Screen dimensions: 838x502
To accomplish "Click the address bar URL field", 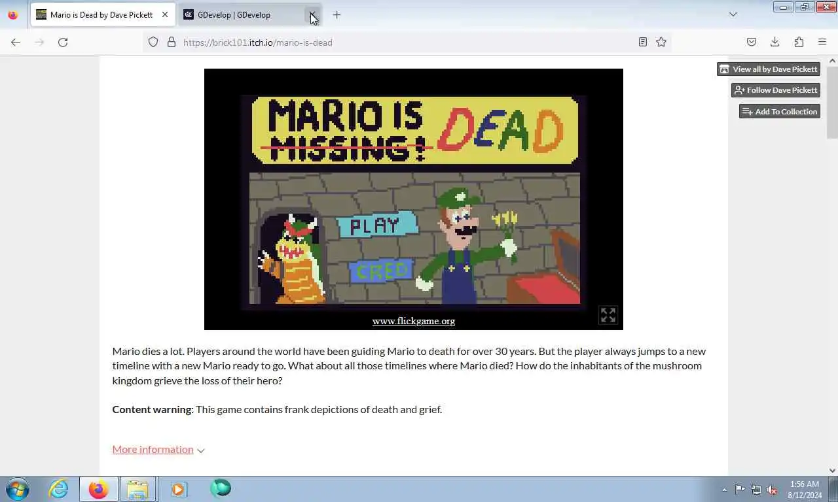I will tap(406, 42).
